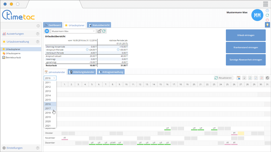Click the Aktualisieren button
This screenshot has width=271, height=152.
pos(223,78)
